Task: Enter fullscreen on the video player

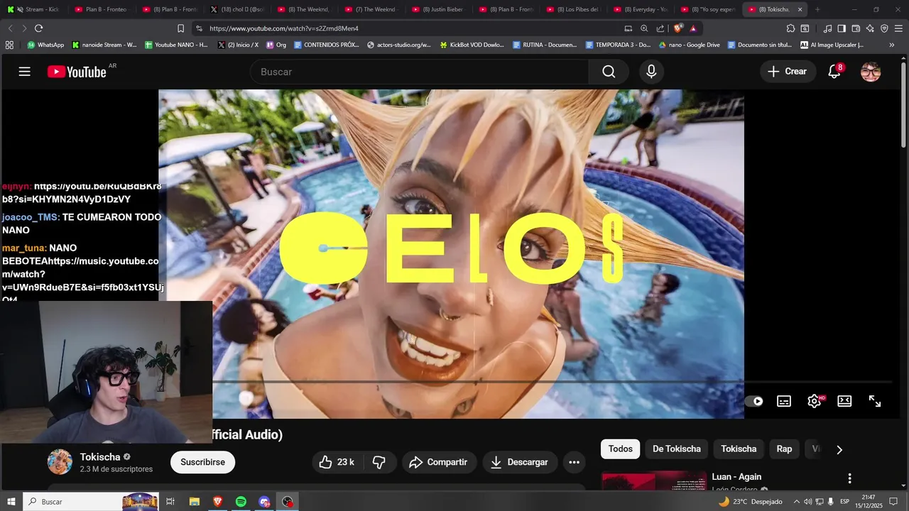Action: pos(875,401)
